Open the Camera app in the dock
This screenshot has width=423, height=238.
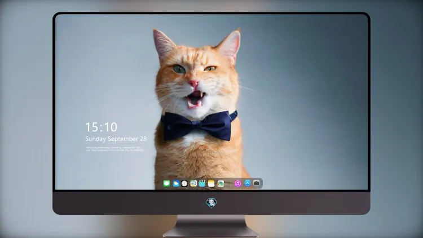256,183
